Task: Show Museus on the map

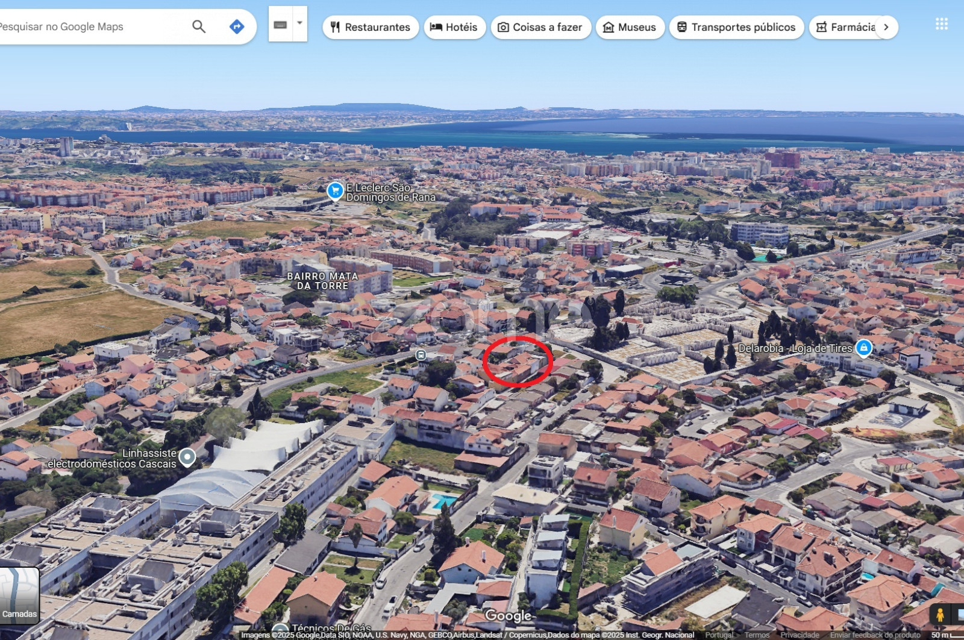Action: pyautogui.click(x=630, y=27)
